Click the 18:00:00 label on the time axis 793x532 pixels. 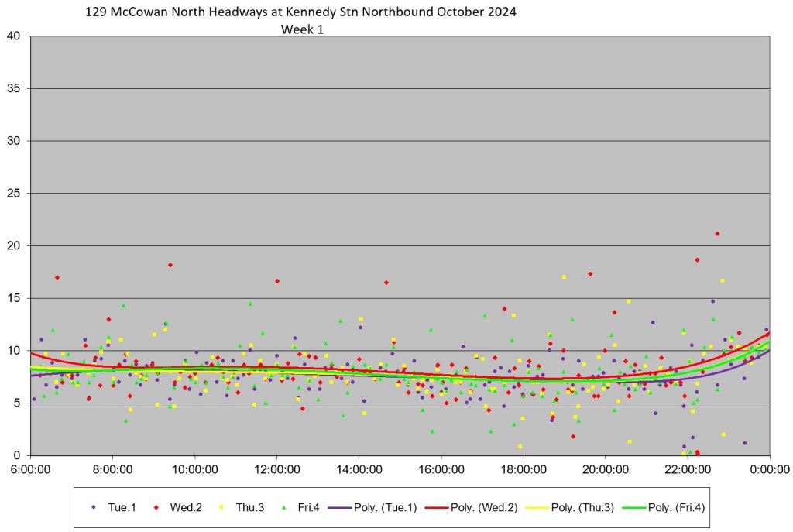523,469
